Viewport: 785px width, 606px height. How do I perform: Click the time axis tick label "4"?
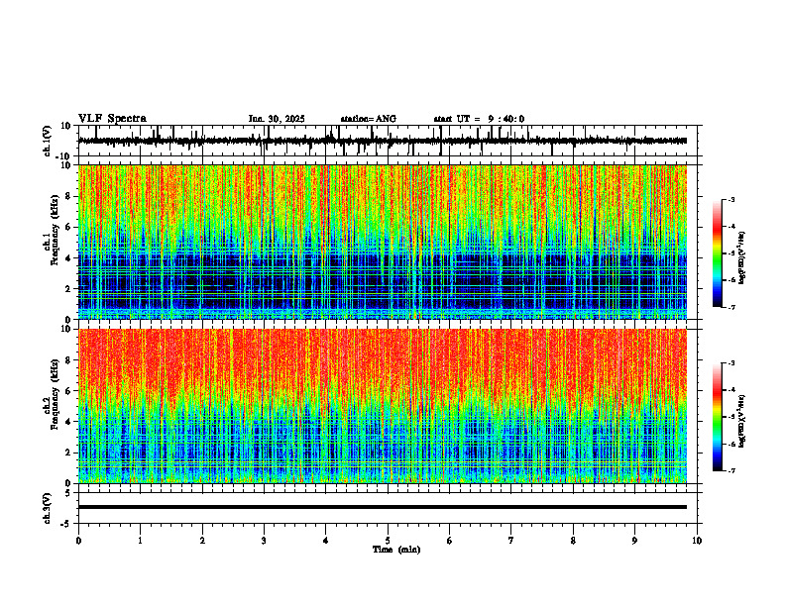[326, 541]
